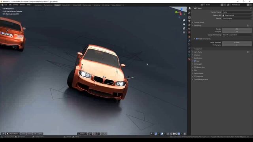Open the Particles properties tab
The width and height of the screenshot is (253, 142).
(x=189, y=45)
